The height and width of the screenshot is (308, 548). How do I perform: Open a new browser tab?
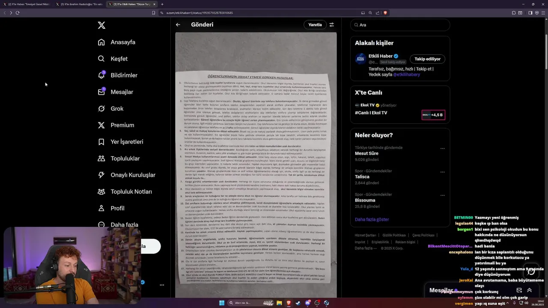point(162,4)
